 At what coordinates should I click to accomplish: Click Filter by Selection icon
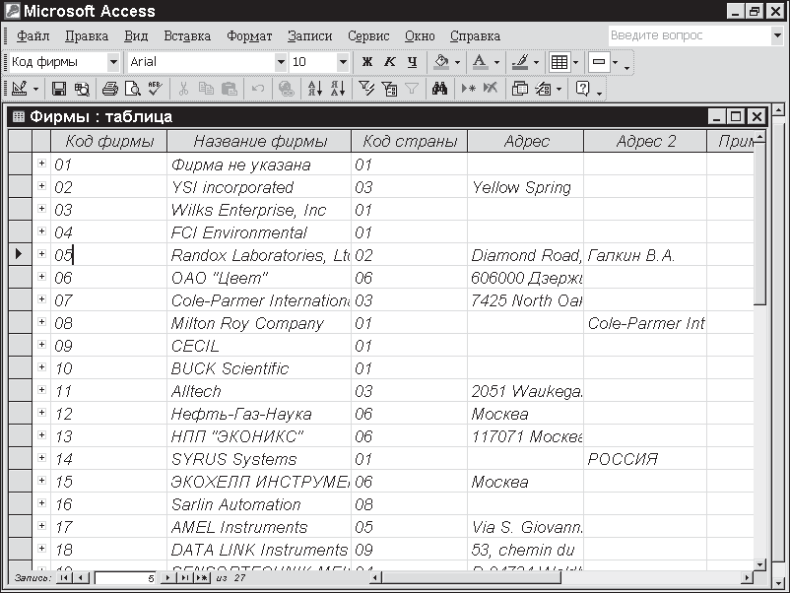366,89
